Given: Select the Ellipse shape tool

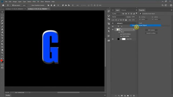Looking at the screenshot, I should coord(2,47).
